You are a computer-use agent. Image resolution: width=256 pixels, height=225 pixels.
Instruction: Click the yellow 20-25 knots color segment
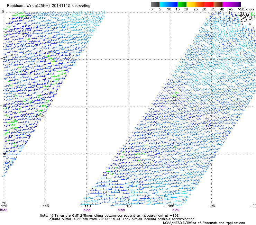(191, 4)
